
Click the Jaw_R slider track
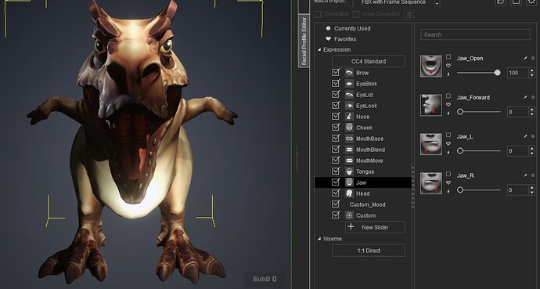(x=479, y=190)
